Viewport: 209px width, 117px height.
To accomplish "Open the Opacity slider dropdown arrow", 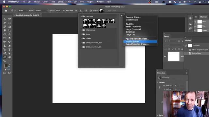I will coord(62,11).
